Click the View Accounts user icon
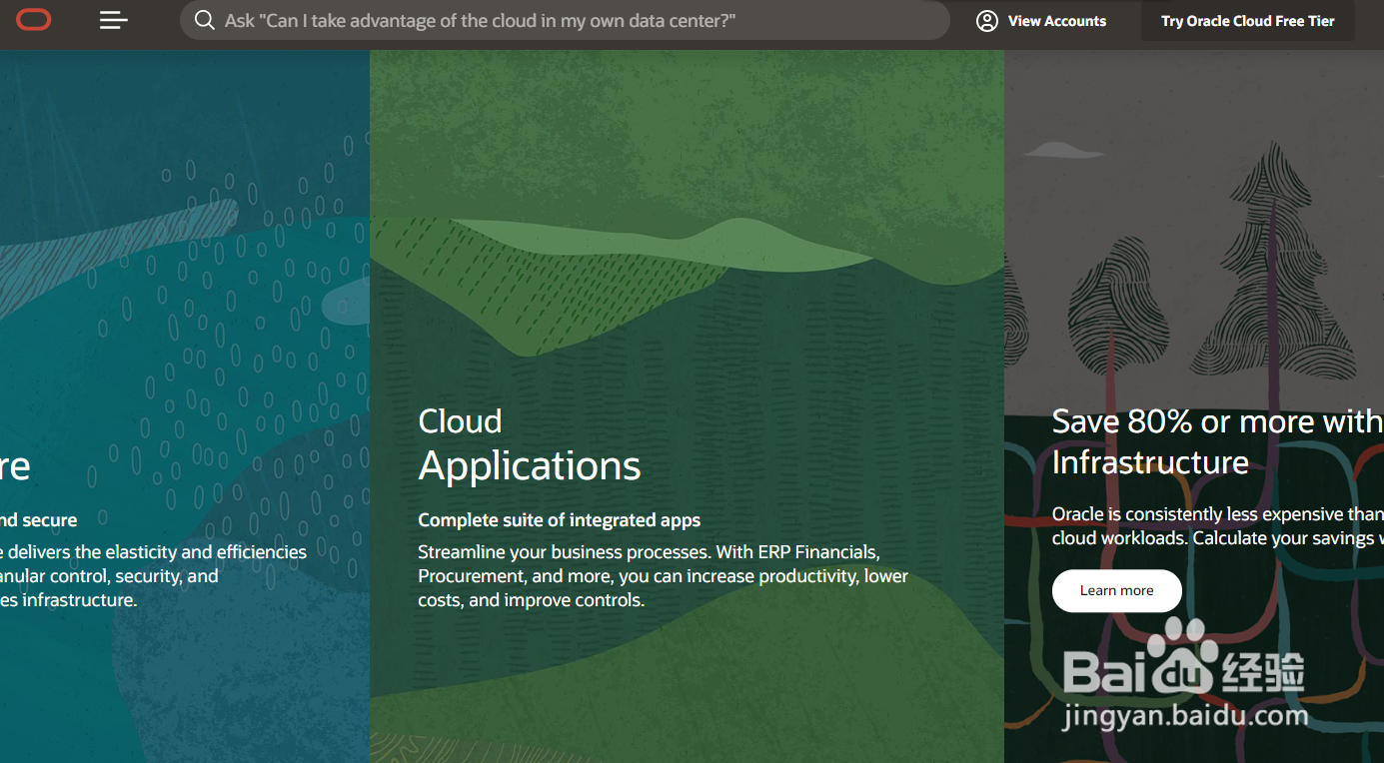The width and height of the screenshot is (1384, 763). [987, 21]
